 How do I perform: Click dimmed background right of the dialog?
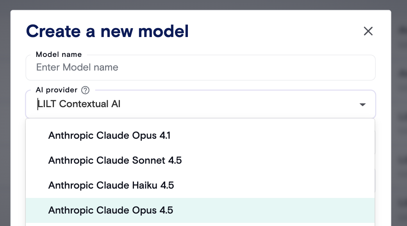(x=399, y=117)
